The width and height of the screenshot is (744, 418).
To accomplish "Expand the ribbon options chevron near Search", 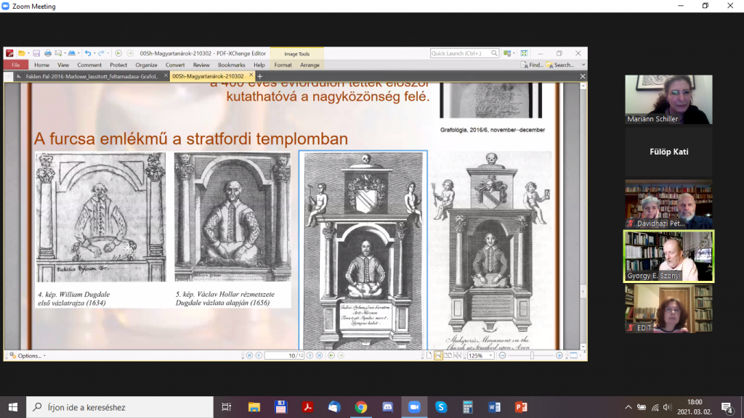I will point(583,65).
